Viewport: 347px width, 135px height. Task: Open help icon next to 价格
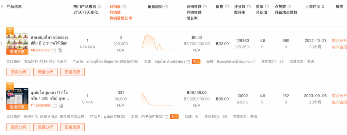227,7
